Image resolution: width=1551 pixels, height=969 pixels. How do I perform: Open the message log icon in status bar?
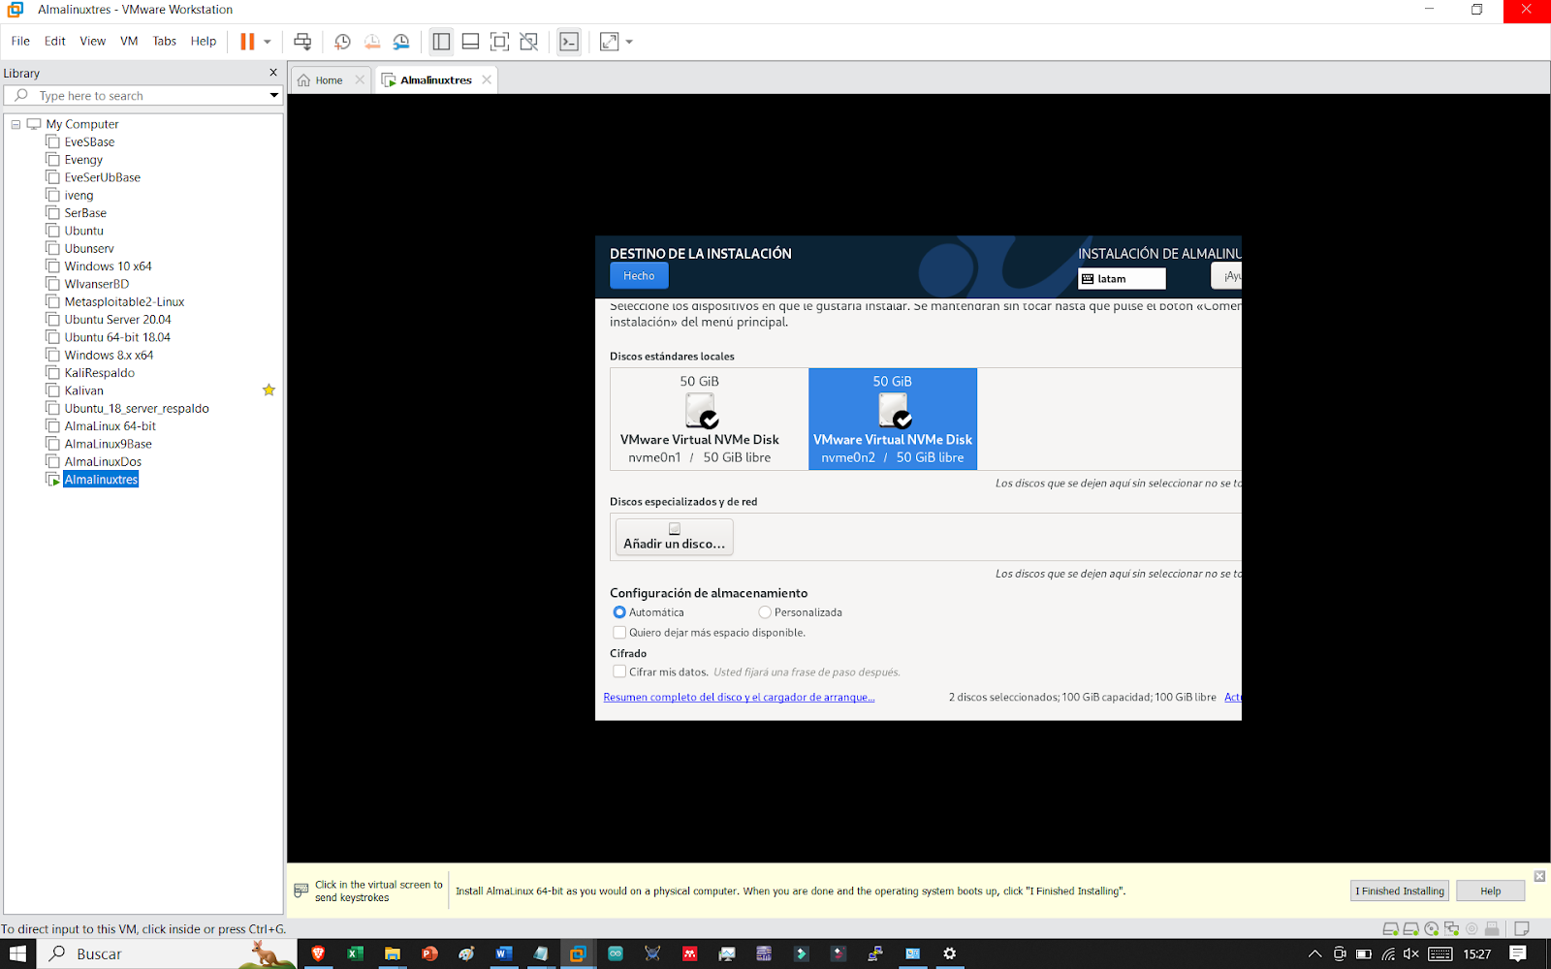[x=1522, y=928]
